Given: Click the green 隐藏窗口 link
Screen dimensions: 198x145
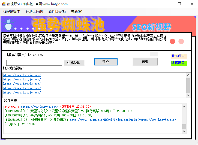Looking at the screenshot, I should coord(178,63).
